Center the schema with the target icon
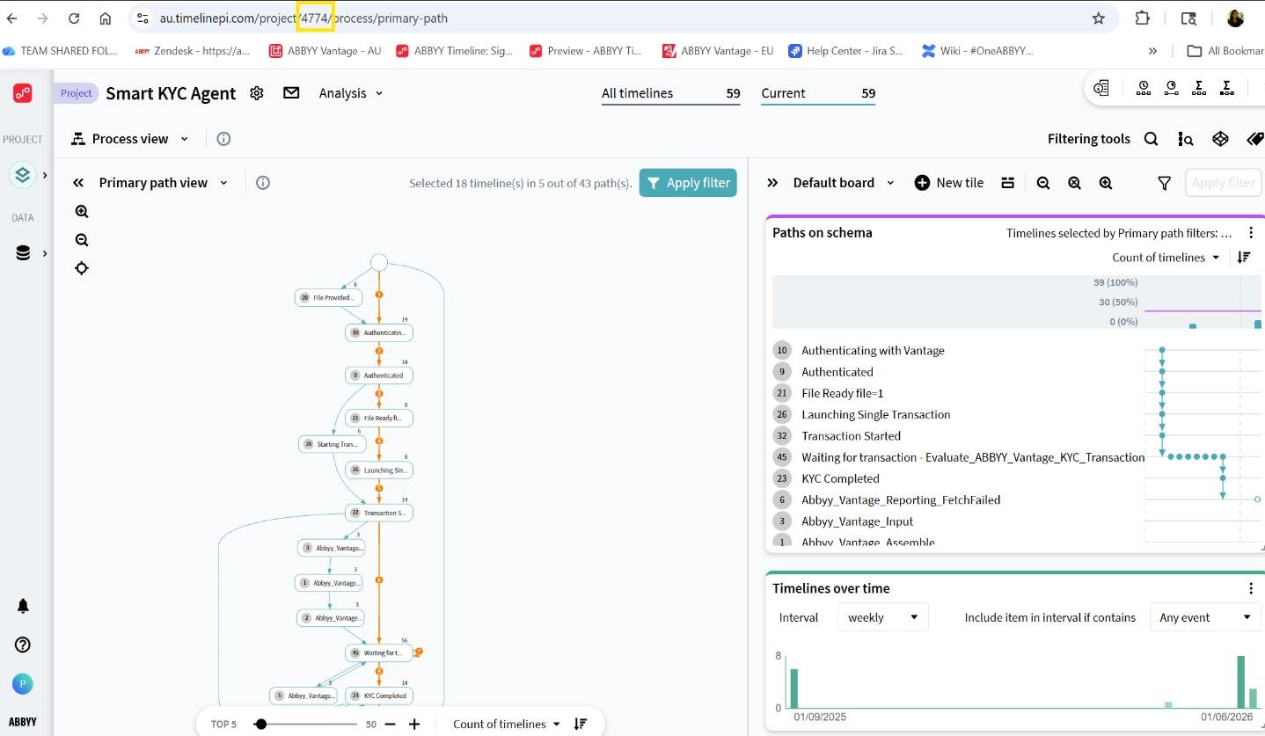Screen dimensions: 1265x736 (x=82, y=268)
